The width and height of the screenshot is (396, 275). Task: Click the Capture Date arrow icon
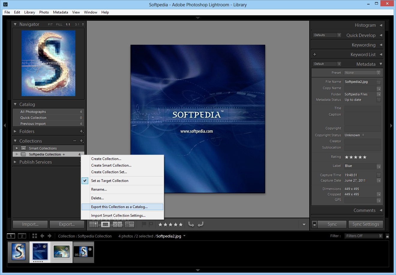tap(379, 180)
